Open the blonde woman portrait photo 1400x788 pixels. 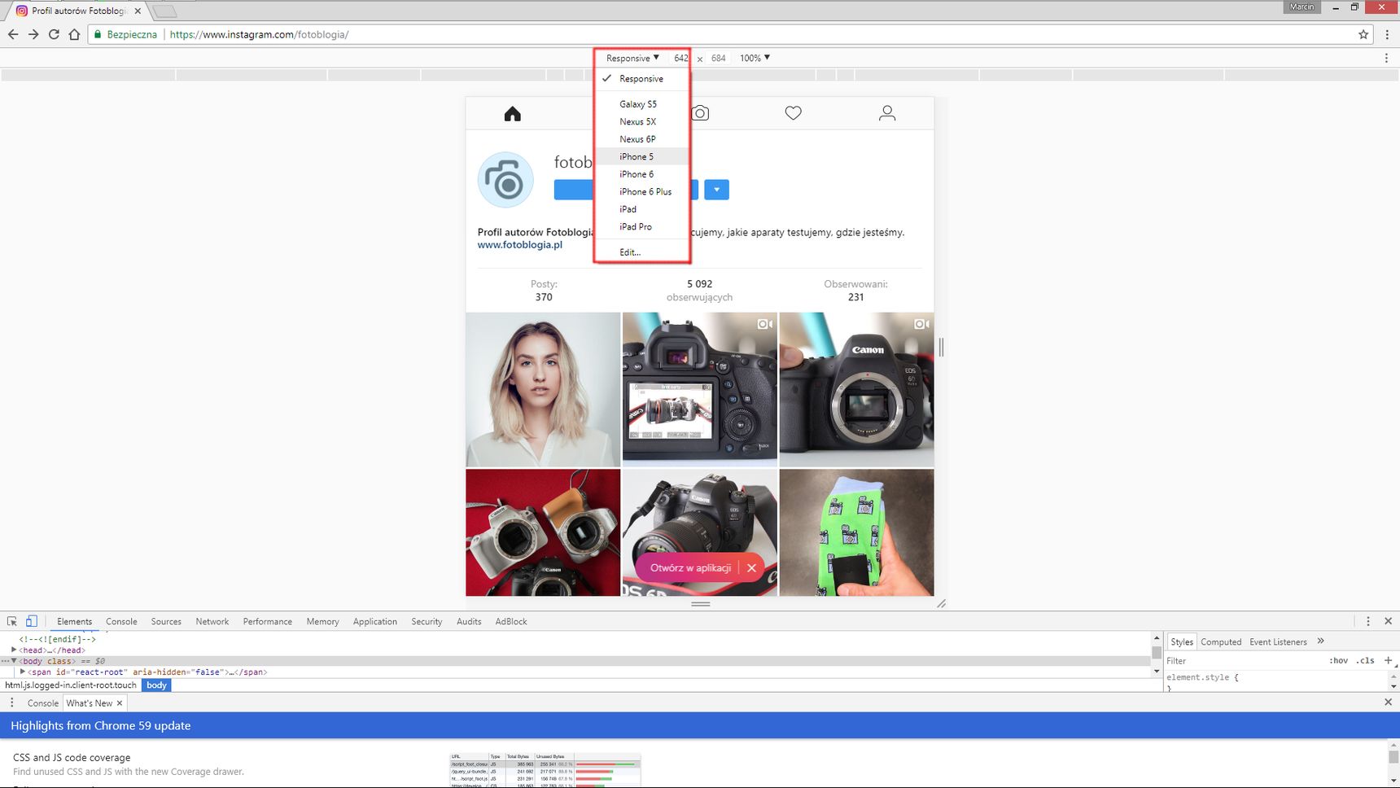(x=543, y=389)
